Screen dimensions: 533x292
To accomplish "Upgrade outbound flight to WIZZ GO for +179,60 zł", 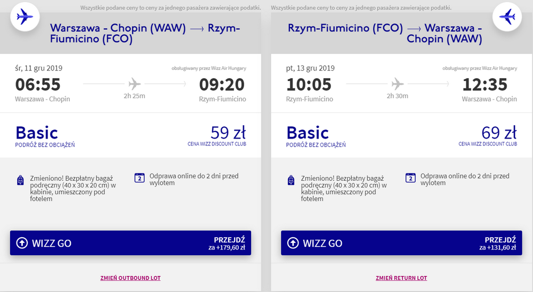I will (x=131, y=243).
